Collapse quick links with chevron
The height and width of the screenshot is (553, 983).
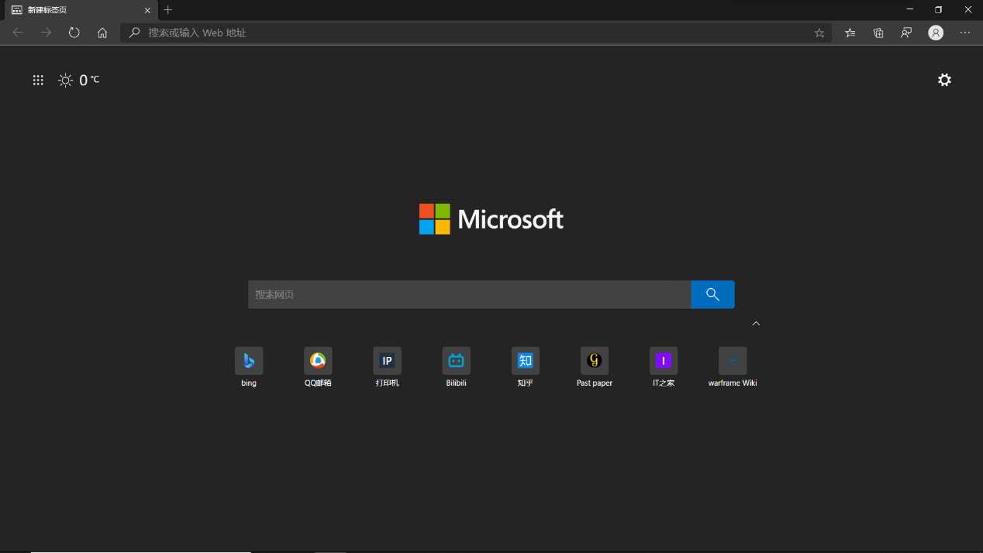click(x=756, y=323)
